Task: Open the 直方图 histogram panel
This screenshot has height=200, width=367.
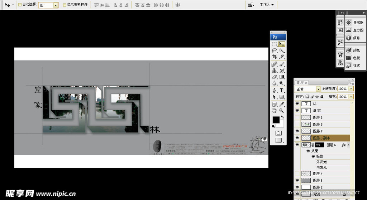Action: [x=354, y=30]
